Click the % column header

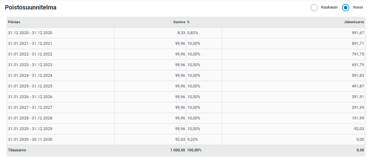tap(188, 22)
